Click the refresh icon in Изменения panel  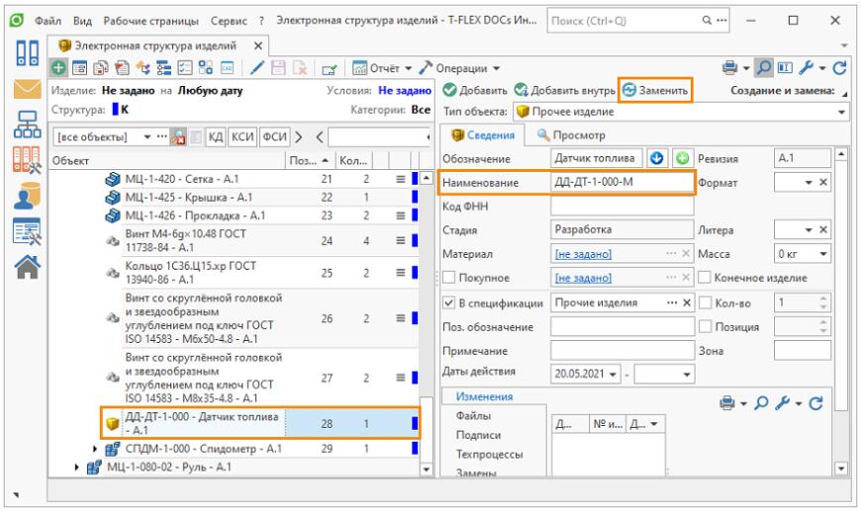(x=816, y=403)
